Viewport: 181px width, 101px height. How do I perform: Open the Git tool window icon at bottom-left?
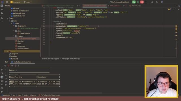point(2,92)
